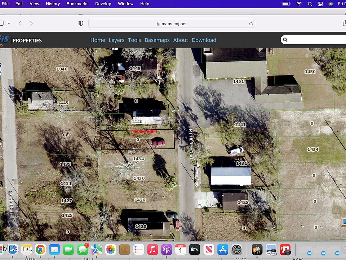Open the View menu
Viewport: 346px width, 260px height.
point(35,4)
